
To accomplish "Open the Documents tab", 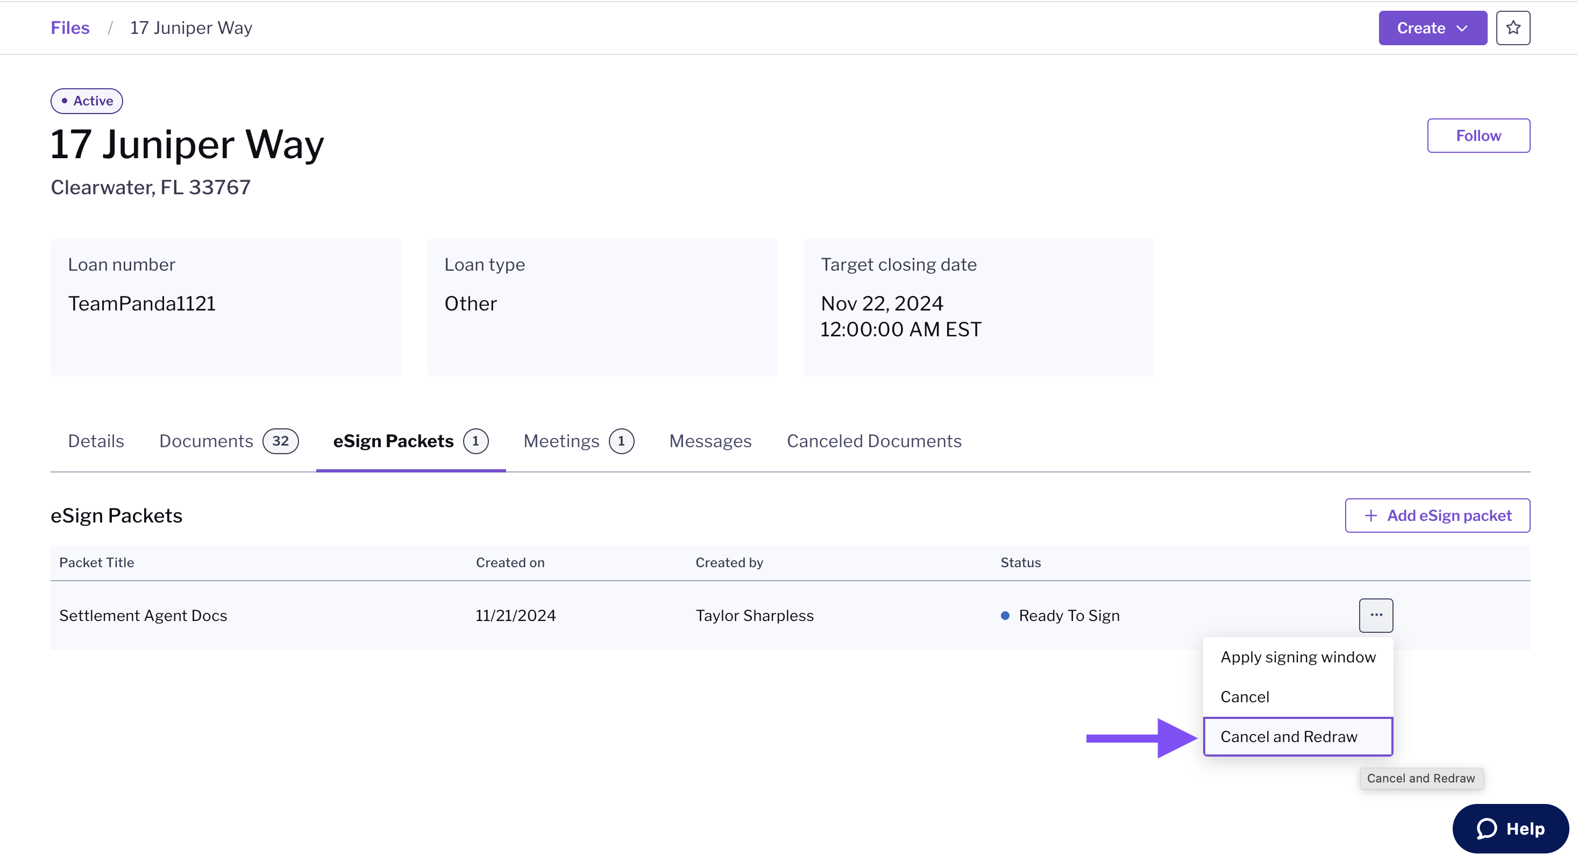I will coord(229,441).
